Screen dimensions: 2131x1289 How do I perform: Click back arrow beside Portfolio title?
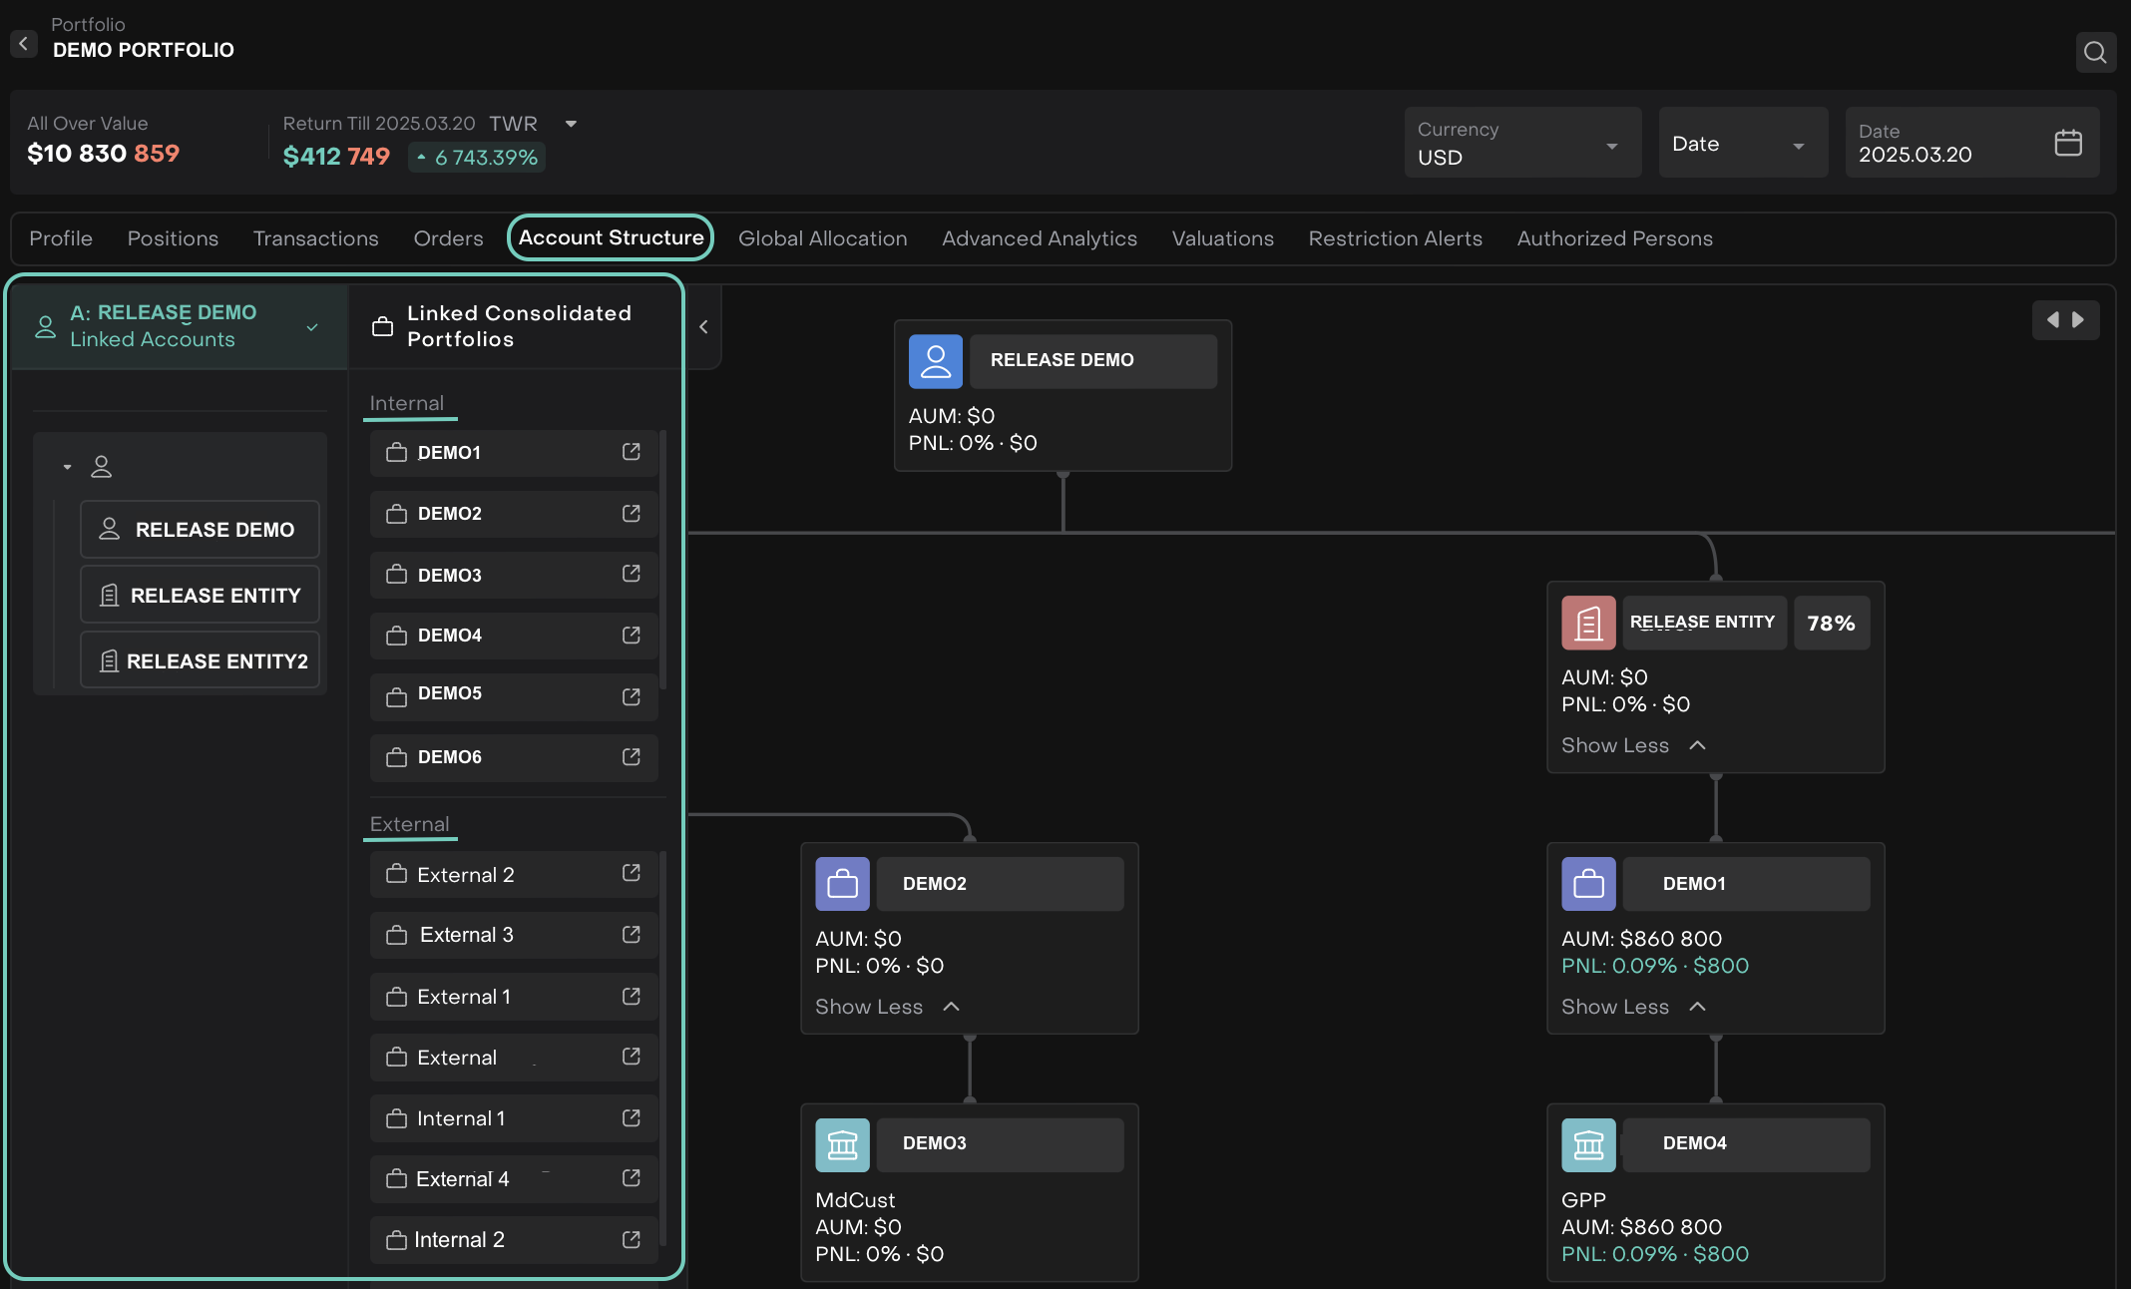tap(23, 44)
